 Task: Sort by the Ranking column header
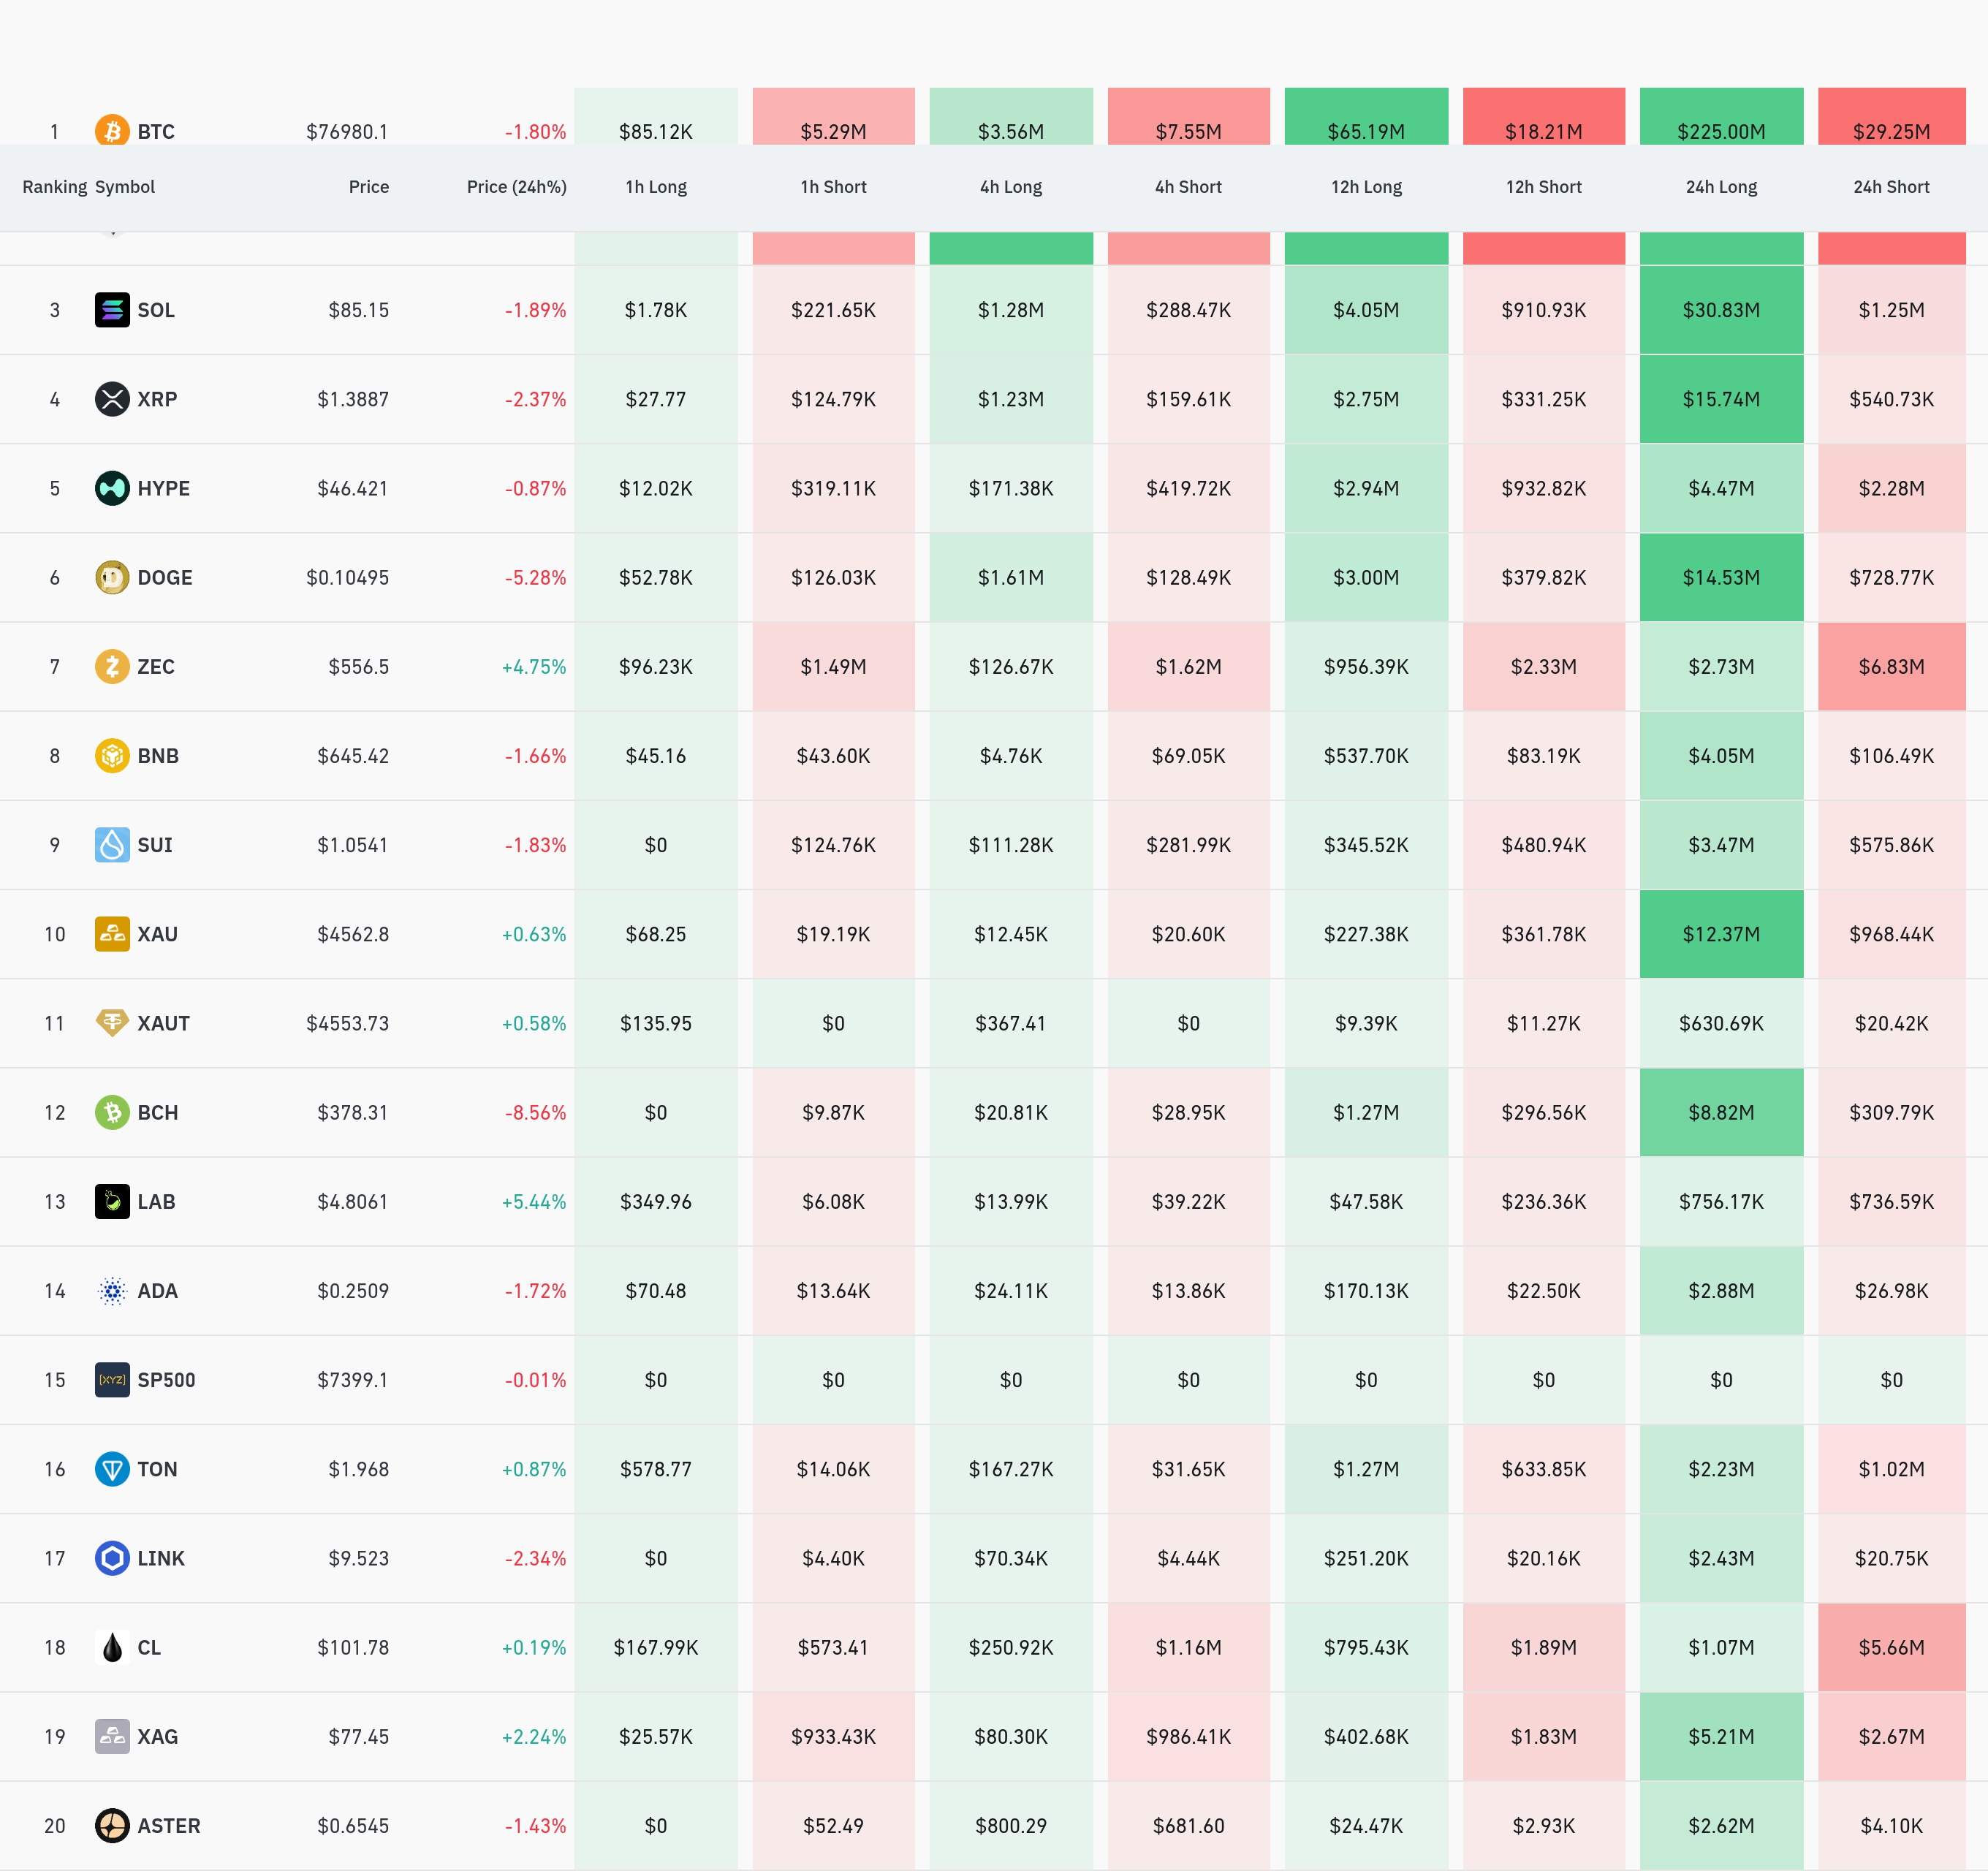pos(55,187)
